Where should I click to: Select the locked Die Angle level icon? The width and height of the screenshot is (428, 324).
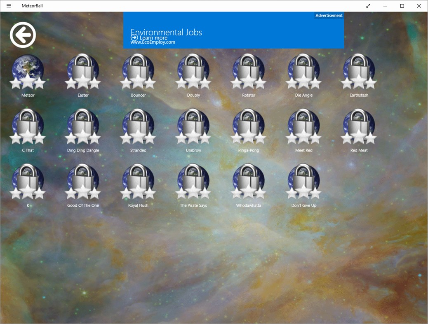coord(303,72)
